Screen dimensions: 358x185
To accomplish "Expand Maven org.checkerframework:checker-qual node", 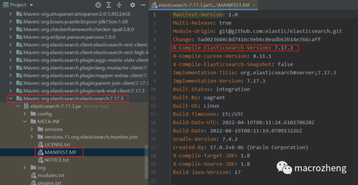I will coord(10,29).
